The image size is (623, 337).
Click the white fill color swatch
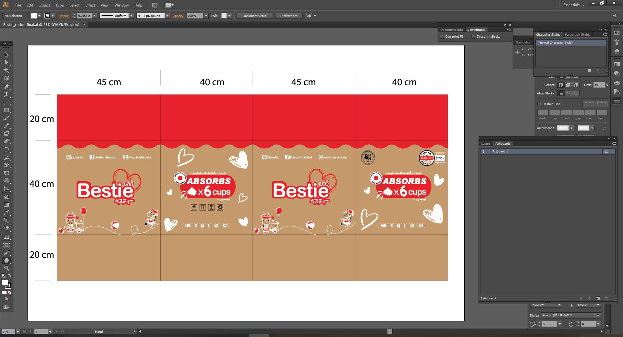[34, 16]
